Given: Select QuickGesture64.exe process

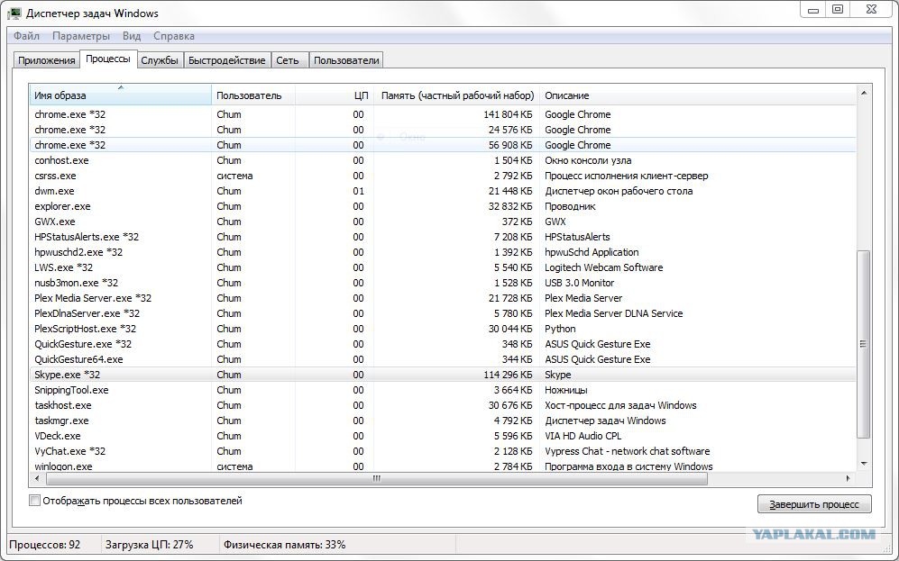Looking at the screenshot, I should click(443, 359).
